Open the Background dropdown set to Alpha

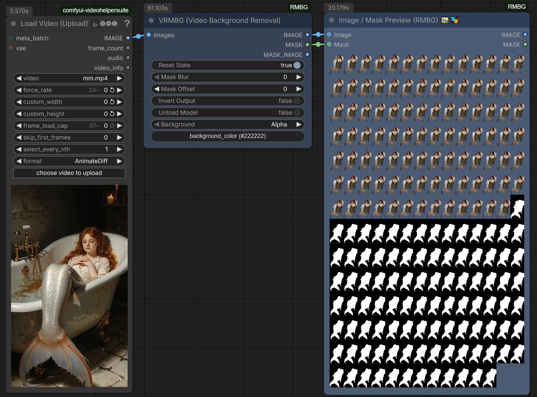[228, 124]
